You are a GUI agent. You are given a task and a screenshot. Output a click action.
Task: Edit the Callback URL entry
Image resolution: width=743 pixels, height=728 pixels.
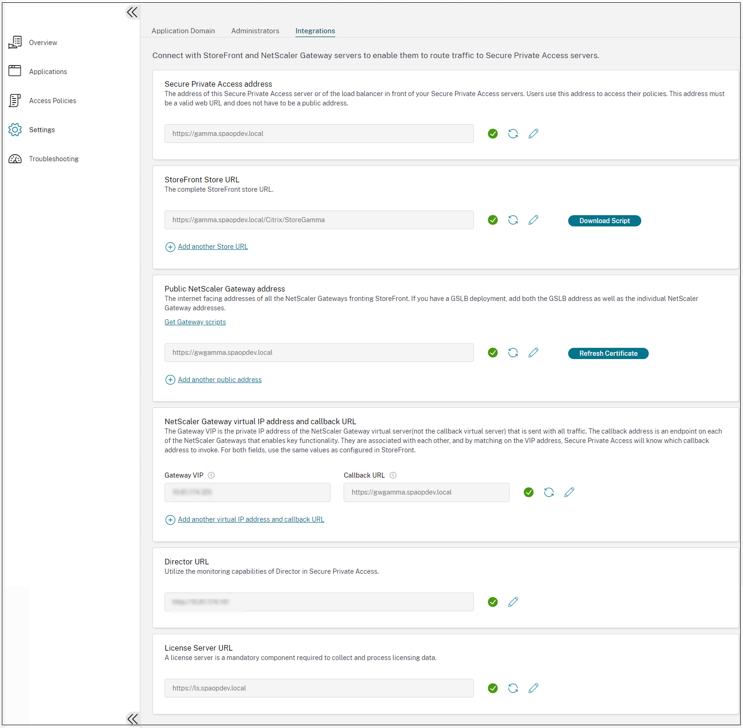coord(569,492)
